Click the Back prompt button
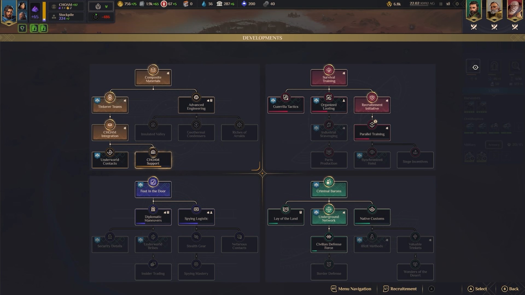 pyautogui.click(x=510, y=289)
